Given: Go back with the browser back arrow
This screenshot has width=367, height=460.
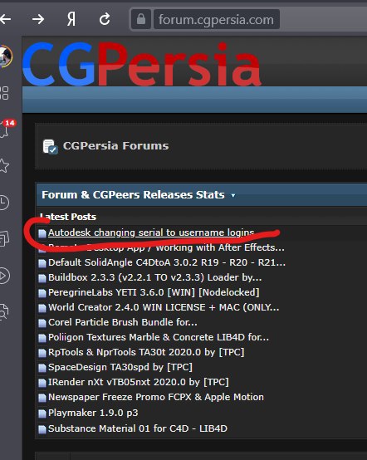Looking at the screenshot, I should tap(5, 19).
